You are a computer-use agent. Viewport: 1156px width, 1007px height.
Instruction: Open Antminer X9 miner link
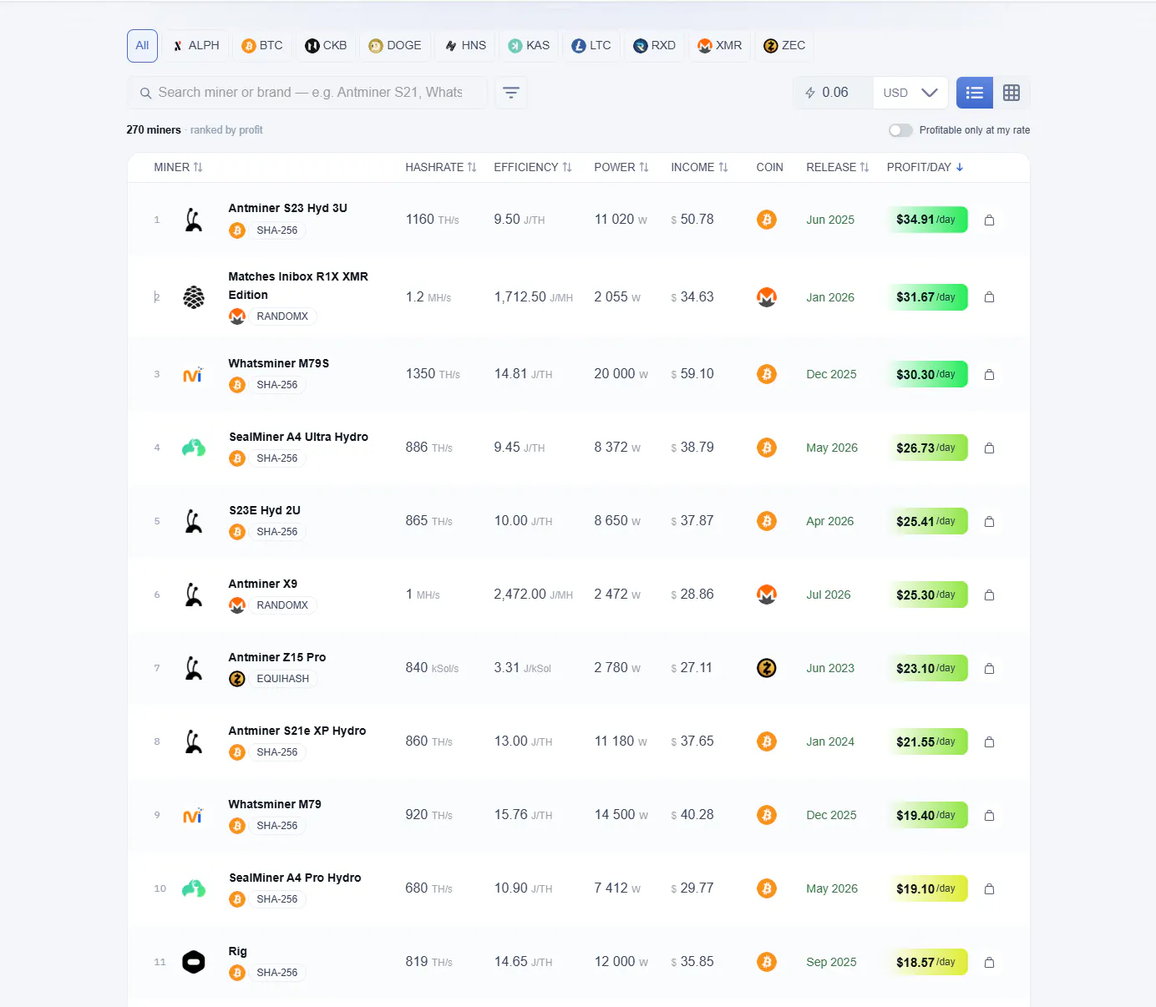point(262,584)
